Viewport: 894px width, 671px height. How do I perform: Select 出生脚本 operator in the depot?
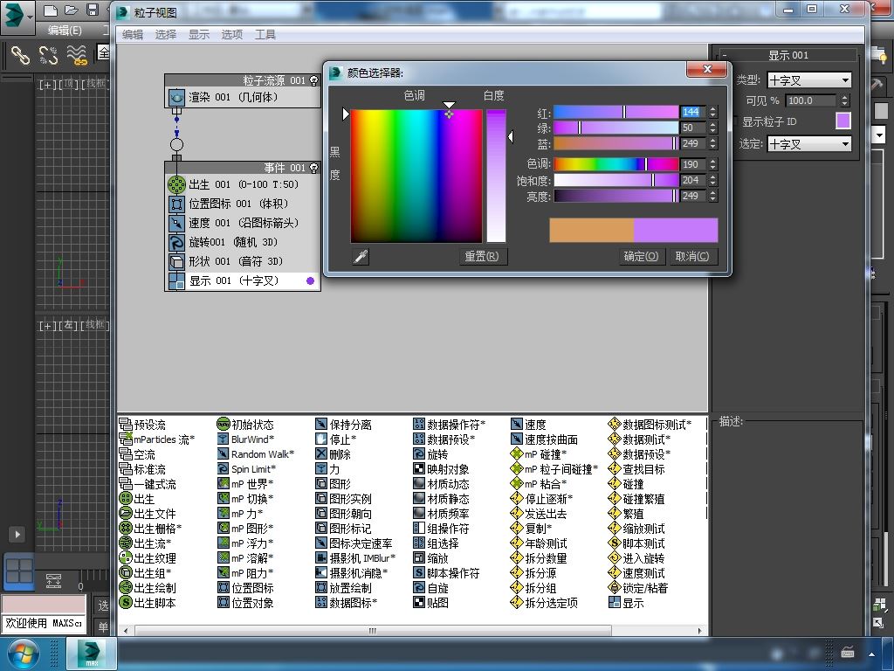tap(148, 603)
